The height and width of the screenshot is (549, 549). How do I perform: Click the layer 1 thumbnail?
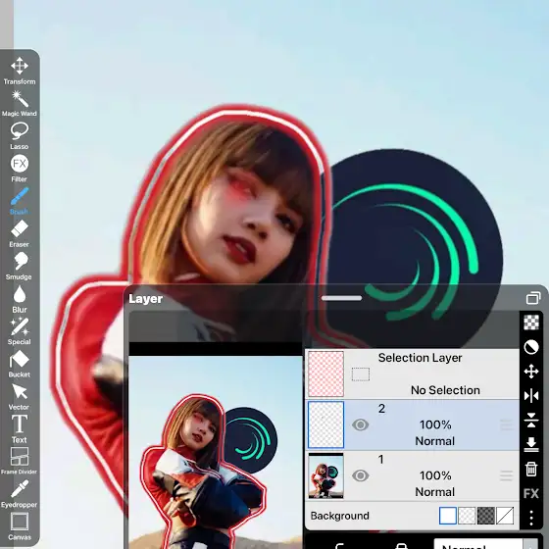click(325, 475)
